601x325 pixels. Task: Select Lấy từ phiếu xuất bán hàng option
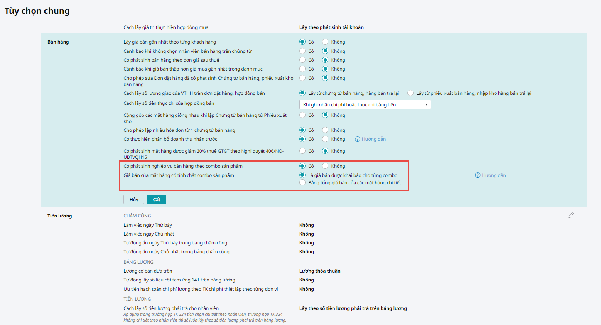[410, 93]
